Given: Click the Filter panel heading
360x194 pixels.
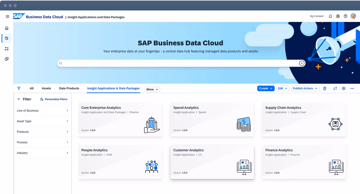Looking at the screenshot, I should [27, 99].
